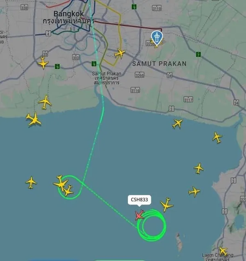Screen dimensions: 246x261
Task: Select the plane just off the coast below route 3
Action: point(178,124)
